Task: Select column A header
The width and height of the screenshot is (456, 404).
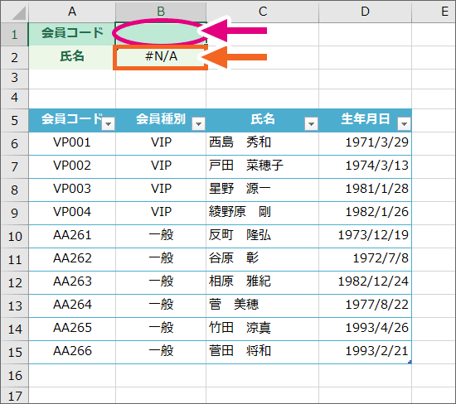Action: [72, 12]
